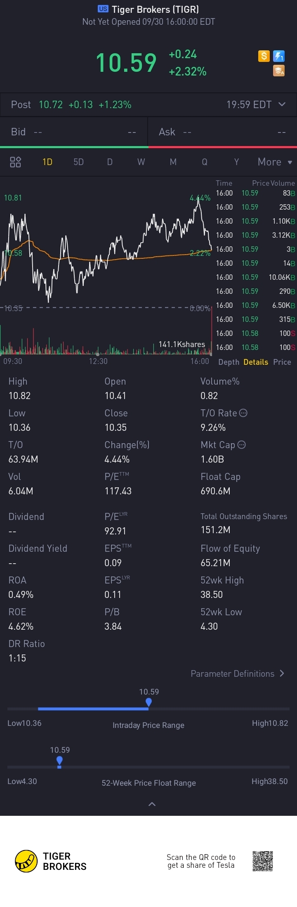The height and width of the screenshot is (907, 297).
Task: Collapse details with the up chevron
Action: (x=152, y=804)
